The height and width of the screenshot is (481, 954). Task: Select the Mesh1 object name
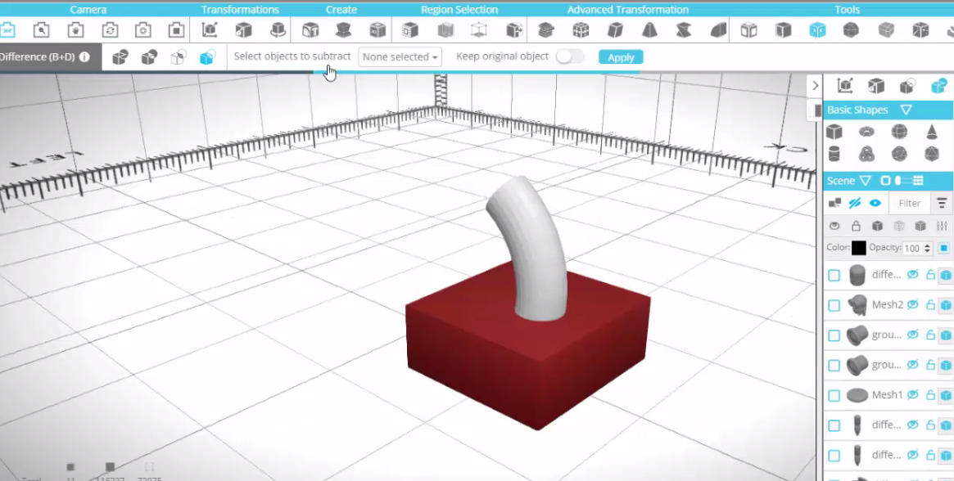[887, 394]
